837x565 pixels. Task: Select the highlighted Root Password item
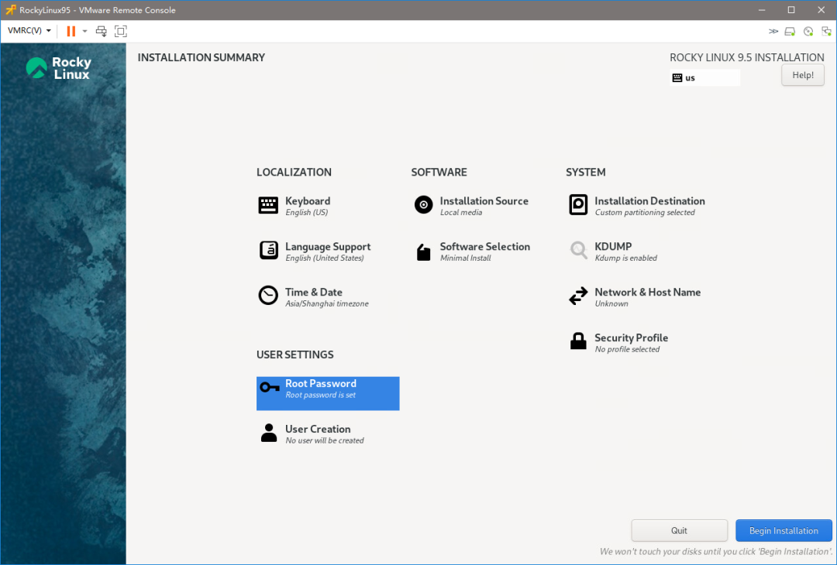pos(328,393)
